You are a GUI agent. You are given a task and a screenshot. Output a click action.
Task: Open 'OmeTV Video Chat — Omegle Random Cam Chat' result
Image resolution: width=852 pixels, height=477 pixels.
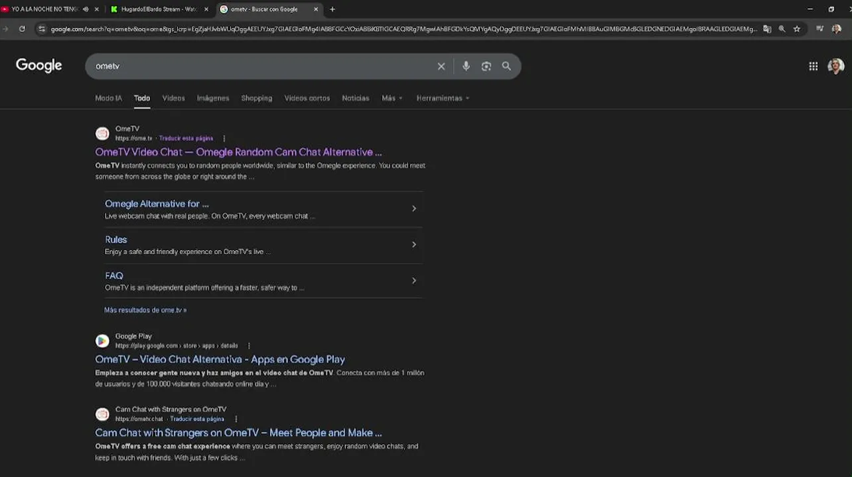(x=238, y=152)
